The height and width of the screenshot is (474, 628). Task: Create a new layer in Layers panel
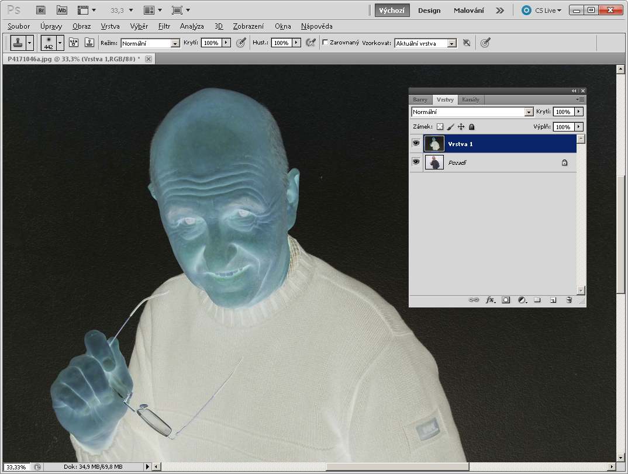[x=553, y=300]
